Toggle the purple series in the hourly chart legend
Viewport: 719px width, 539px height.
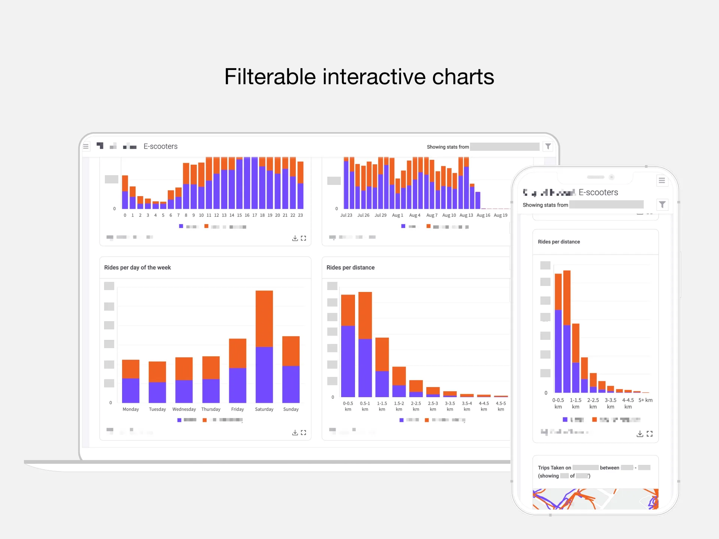coord(181,226)
